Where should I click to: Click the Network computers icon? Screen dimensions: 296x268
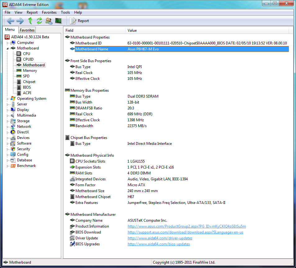tap(13, 127)
